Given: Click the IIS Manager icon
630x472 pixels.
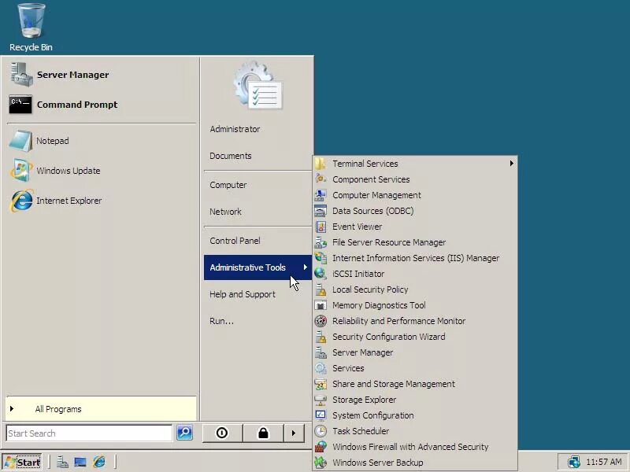Looking at the screenshot, I should 321,258.
